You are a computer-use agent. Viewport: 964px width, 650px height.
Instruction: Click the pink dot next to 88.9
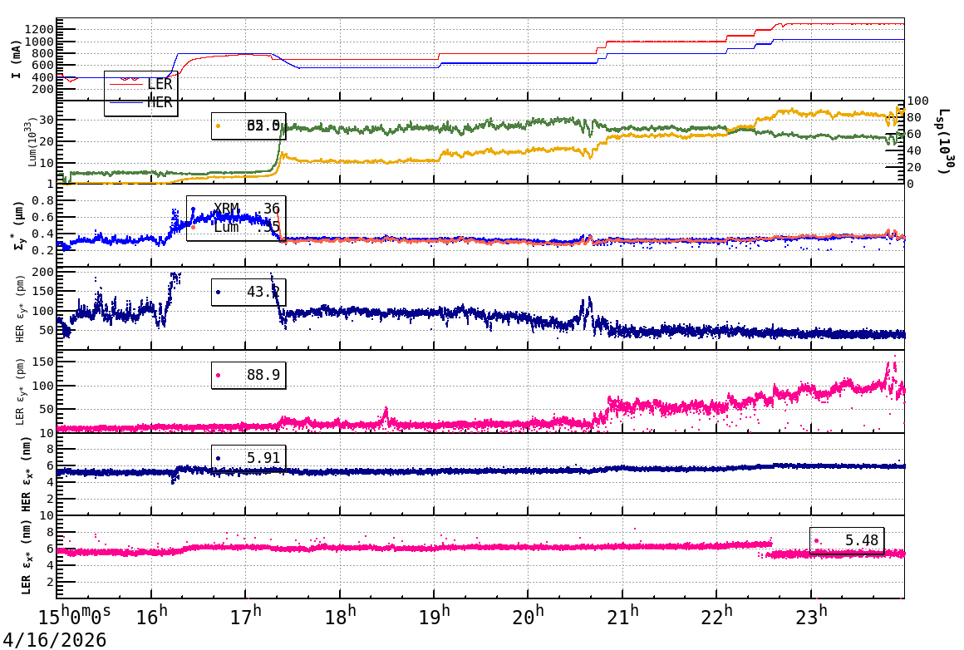tap(219, 375)
